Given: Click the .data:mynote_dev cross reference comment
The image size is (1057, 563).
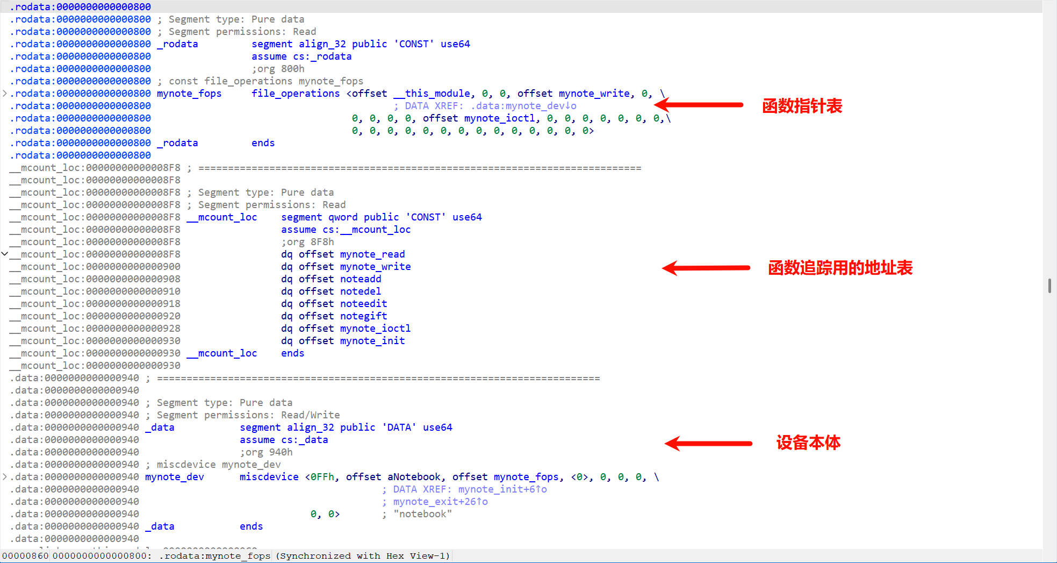Looking at the screenshot, I should click(x=523, y=106).
